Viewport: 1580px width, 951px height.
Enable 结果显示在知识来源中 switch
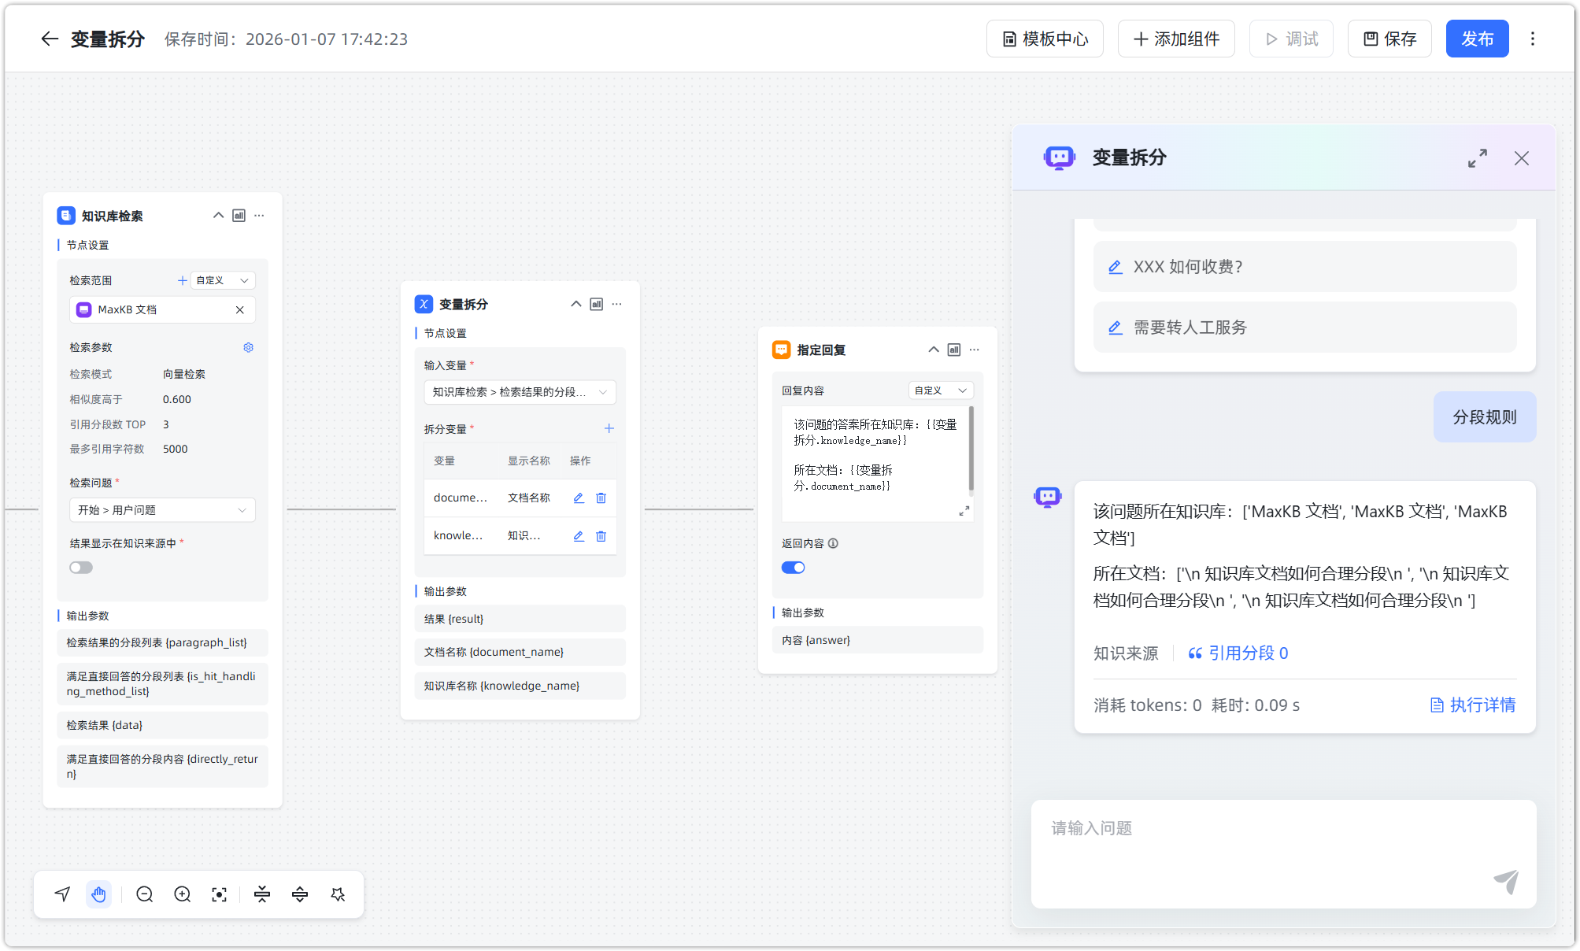[80, 567]
